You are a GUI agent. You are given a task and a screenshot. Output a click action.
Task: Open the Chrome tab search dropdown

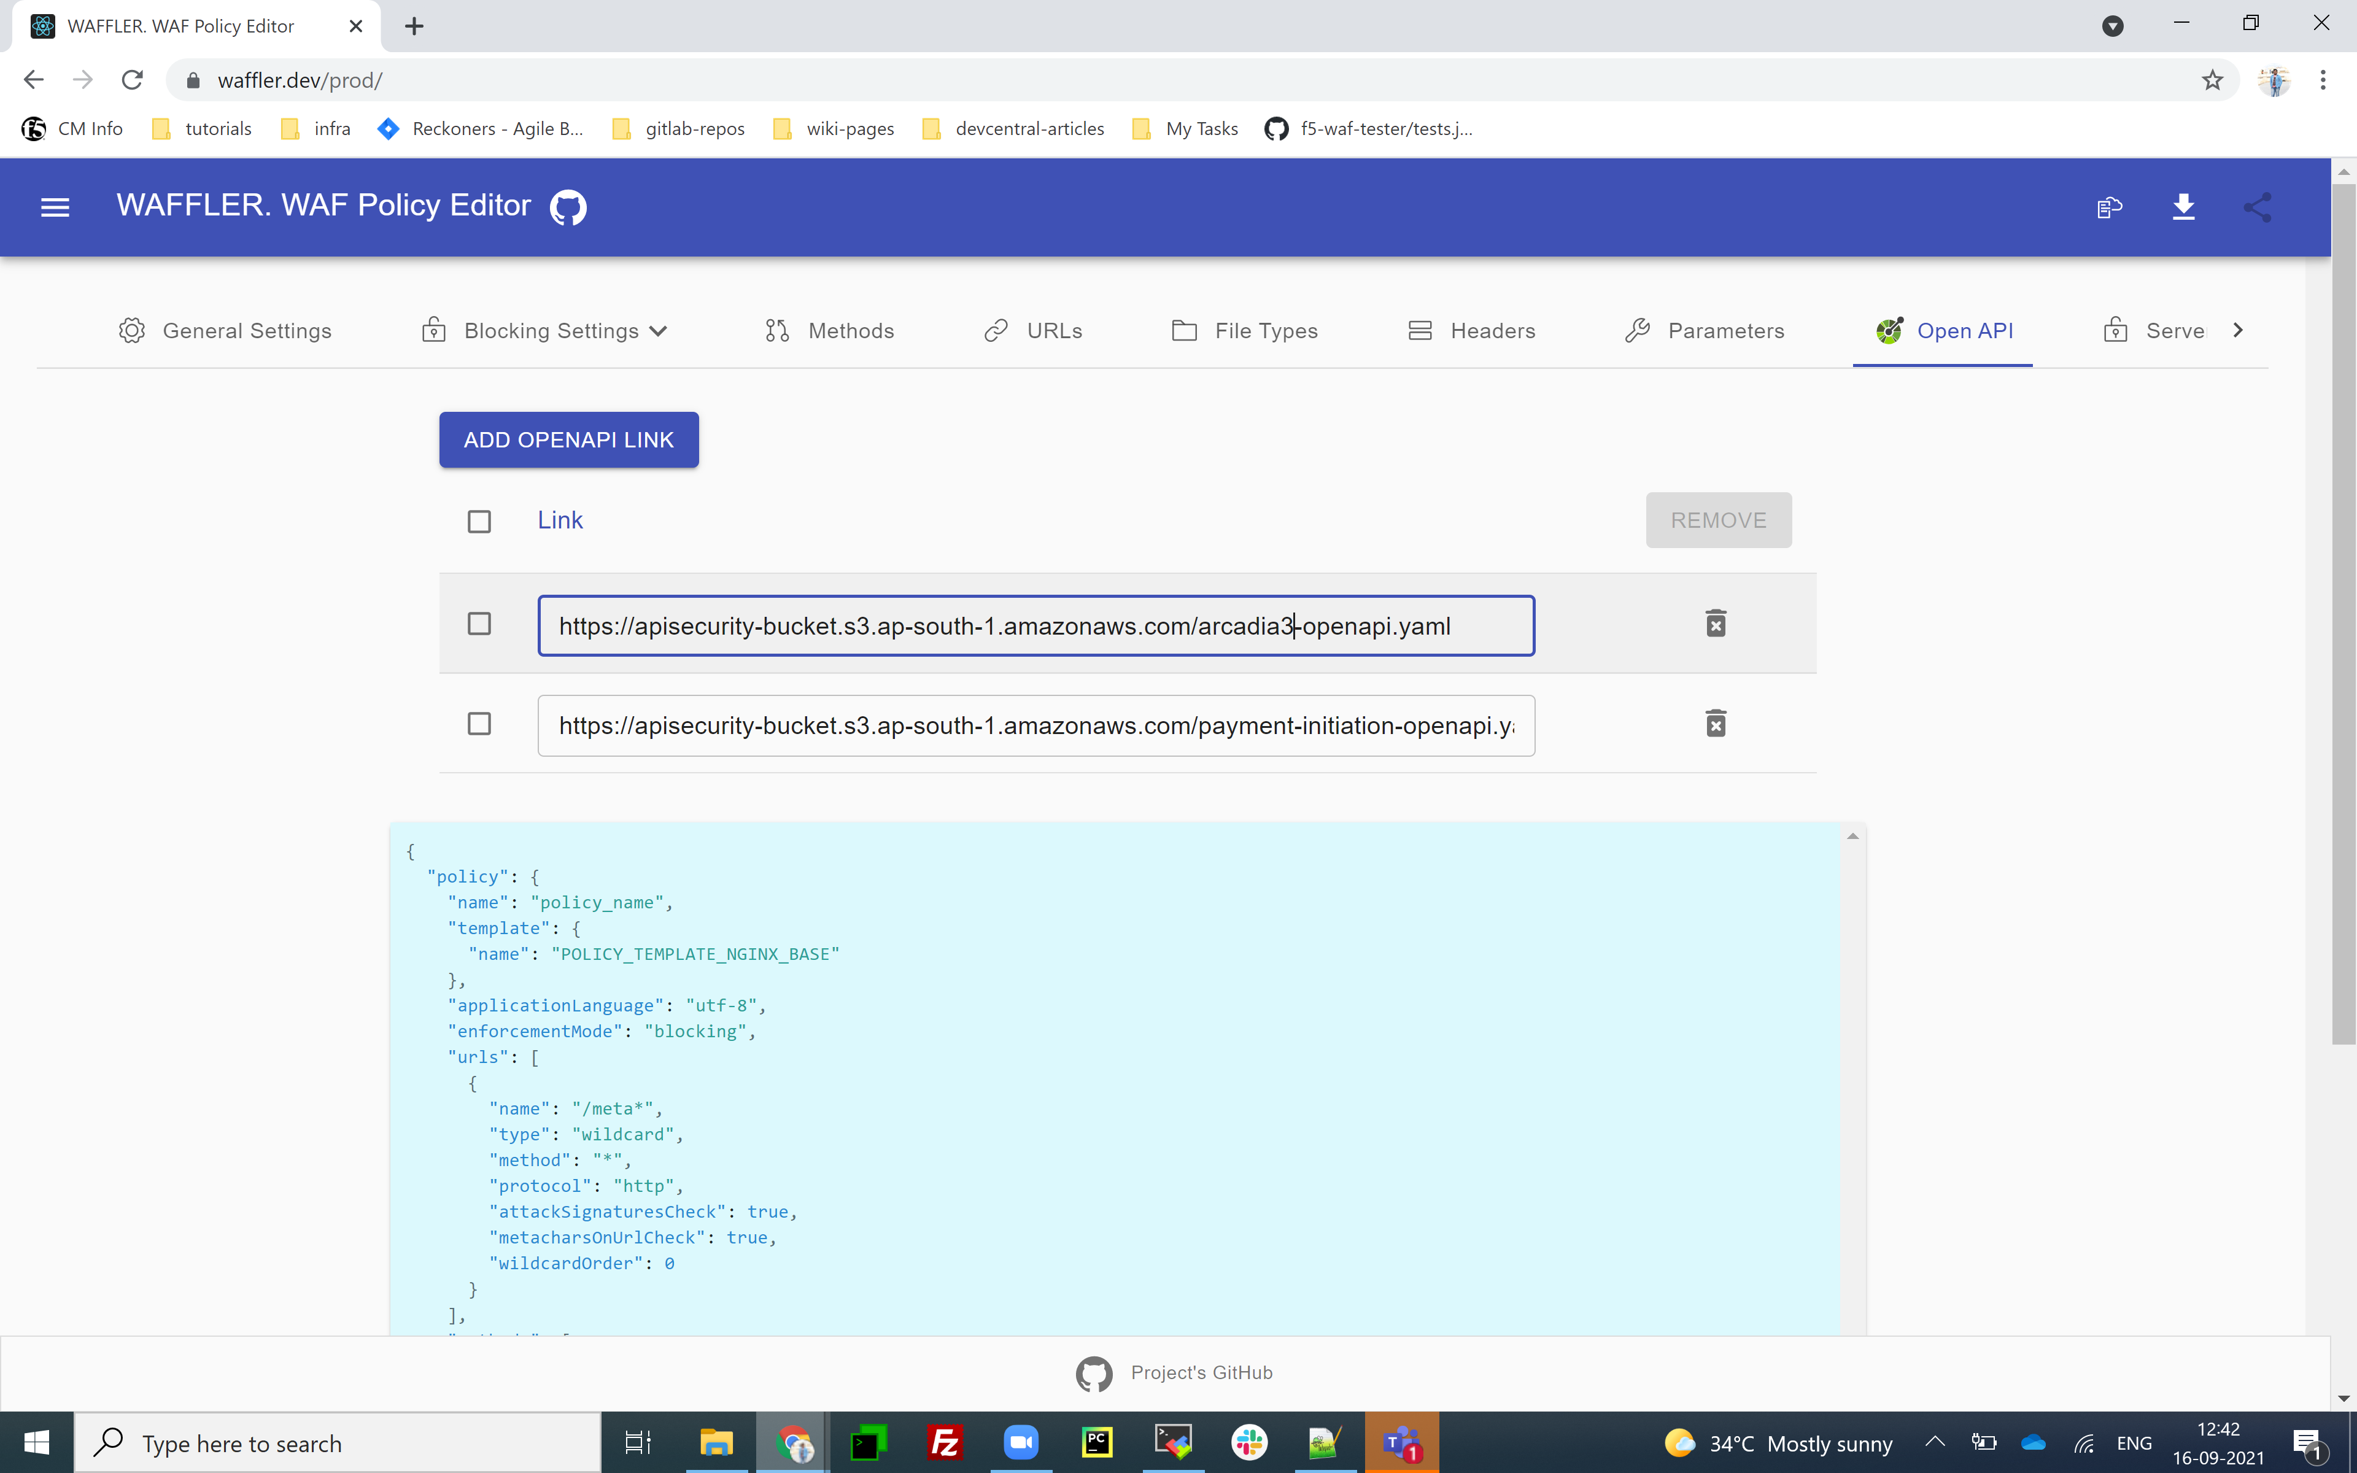[x=2111, y=26]
